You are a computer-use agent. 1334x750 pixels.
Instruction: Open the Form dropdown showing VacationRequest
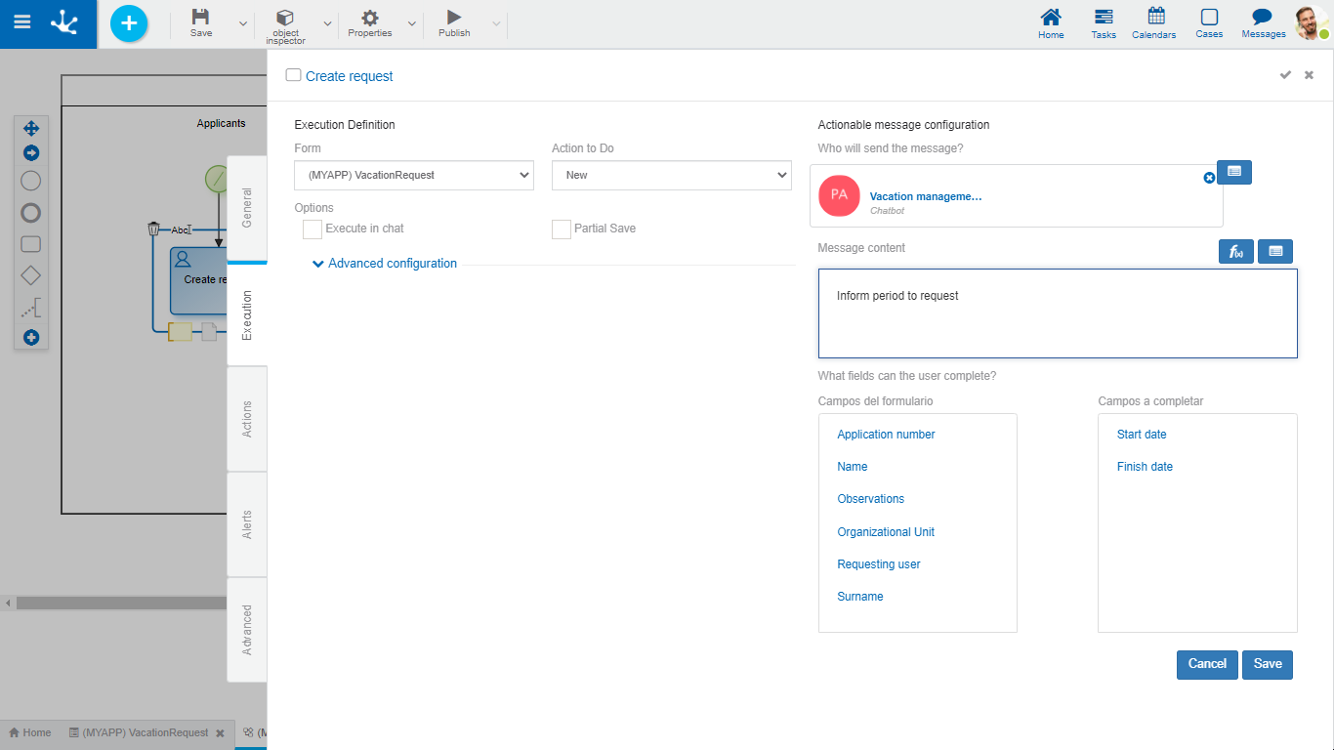(414, 176)
